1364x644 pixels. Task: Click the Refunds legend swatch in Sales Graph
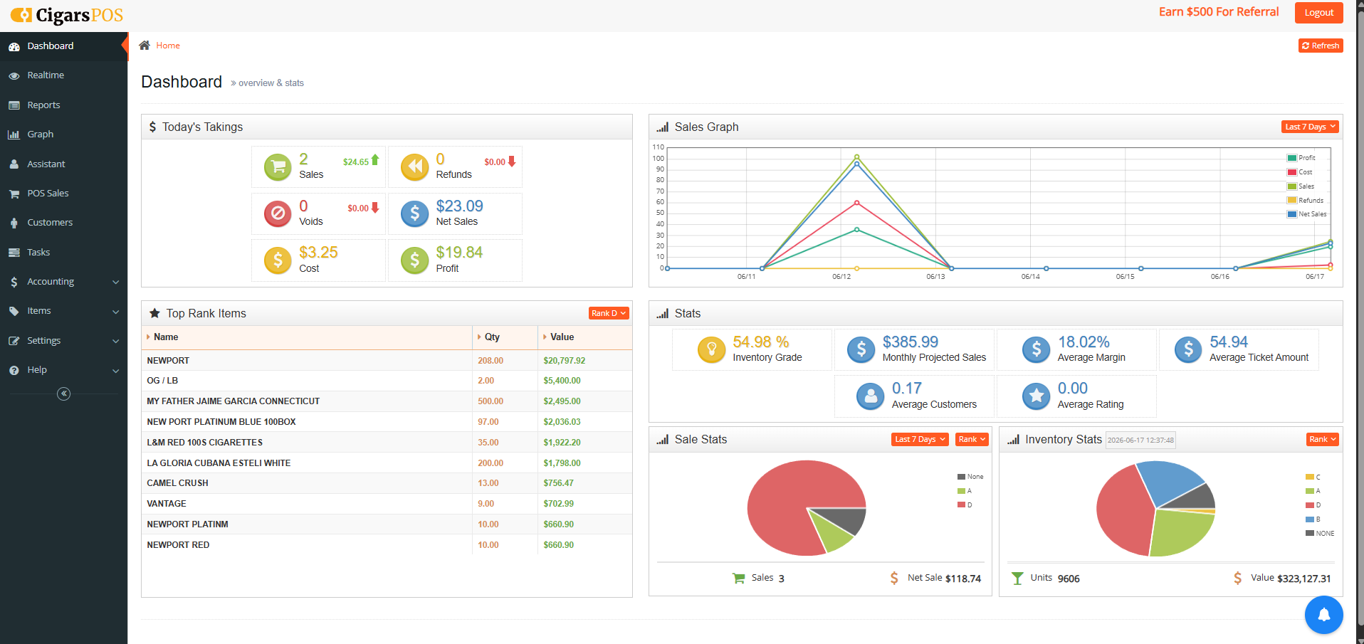click(1291, 201)
